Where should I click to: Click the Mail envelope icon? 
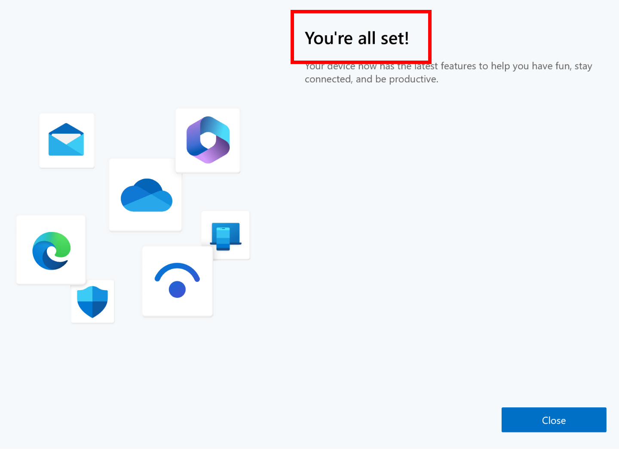click(66, 140)
